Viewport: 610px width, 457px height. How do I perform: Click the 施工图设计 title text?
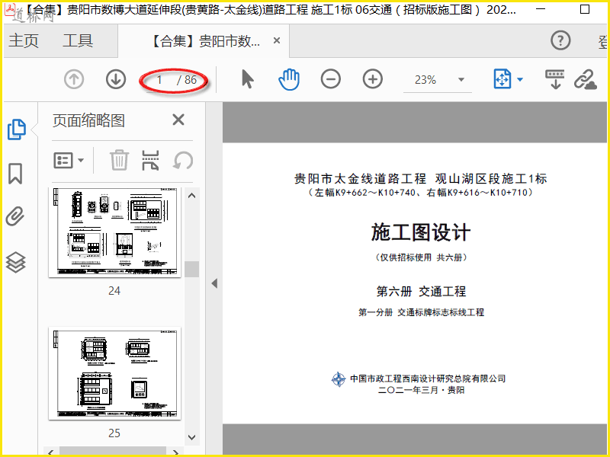tap(421, 232)
